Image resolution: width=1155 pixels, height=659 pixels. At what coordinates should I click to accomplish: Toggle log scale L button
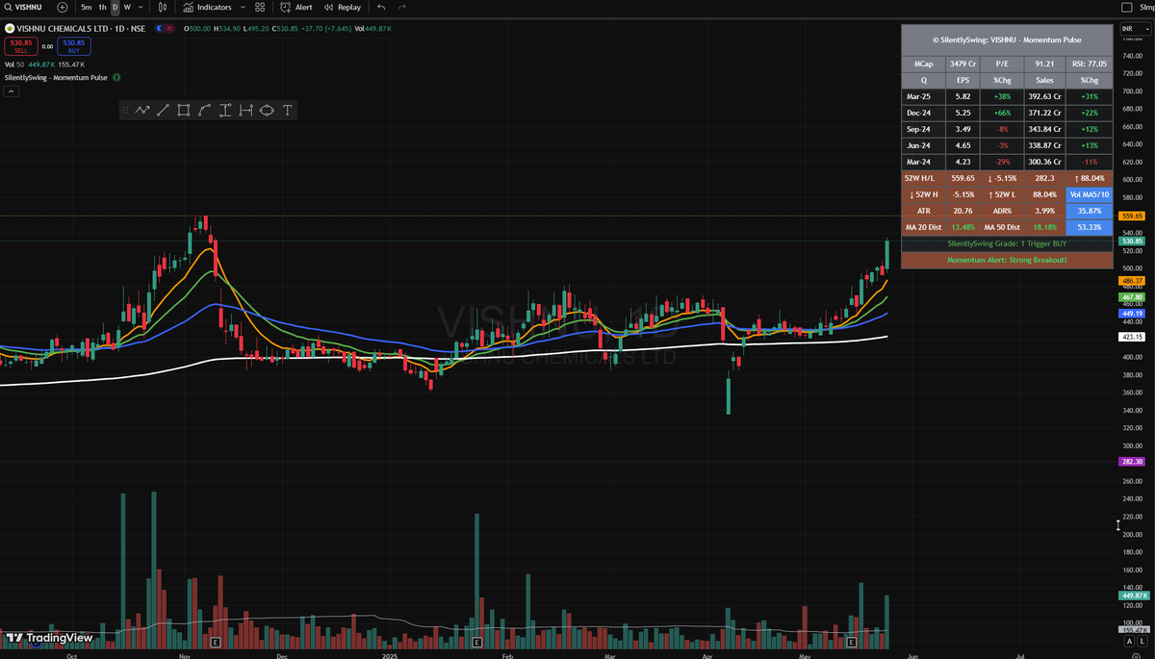1142,641
